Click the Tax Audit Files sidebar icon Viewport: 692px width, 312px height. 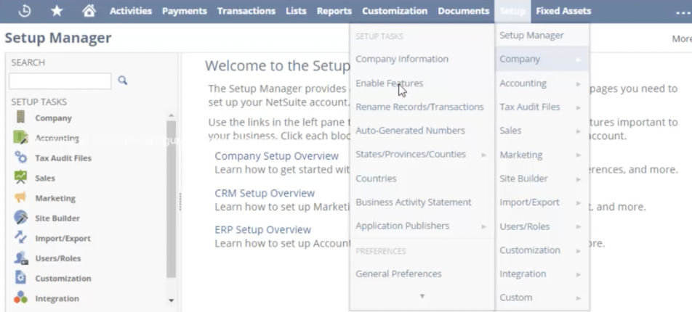21,157
